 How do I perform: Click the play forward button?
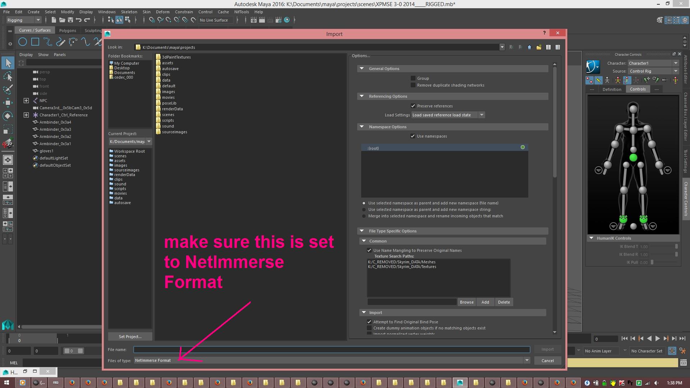pyautogui.click(x=657, y=338)
